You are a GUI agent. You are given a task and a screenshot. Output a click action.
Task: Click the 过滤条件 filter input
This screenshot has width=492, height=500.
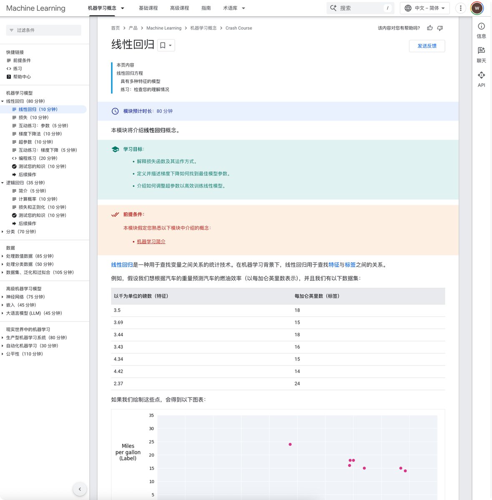[x=44, y=30]
